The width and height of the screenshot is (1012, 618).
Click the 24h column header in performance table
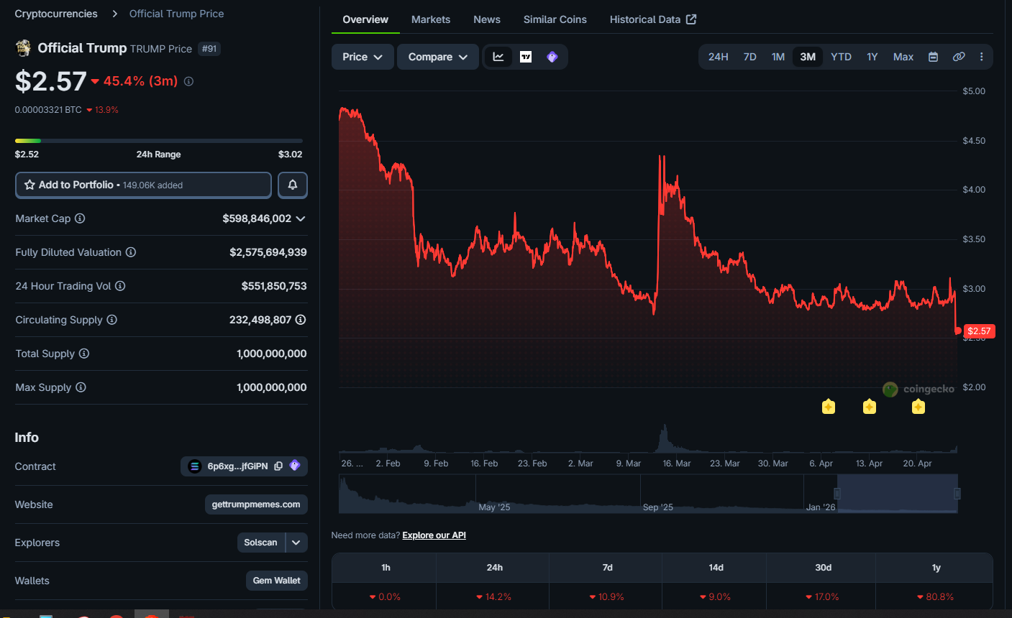coord(494,568)
